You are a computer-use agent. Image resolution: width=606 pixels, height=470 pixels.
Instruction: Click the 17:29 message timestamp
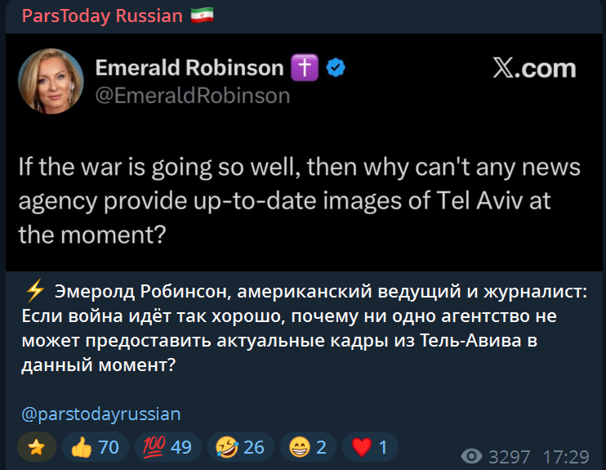tap(565, 456)
